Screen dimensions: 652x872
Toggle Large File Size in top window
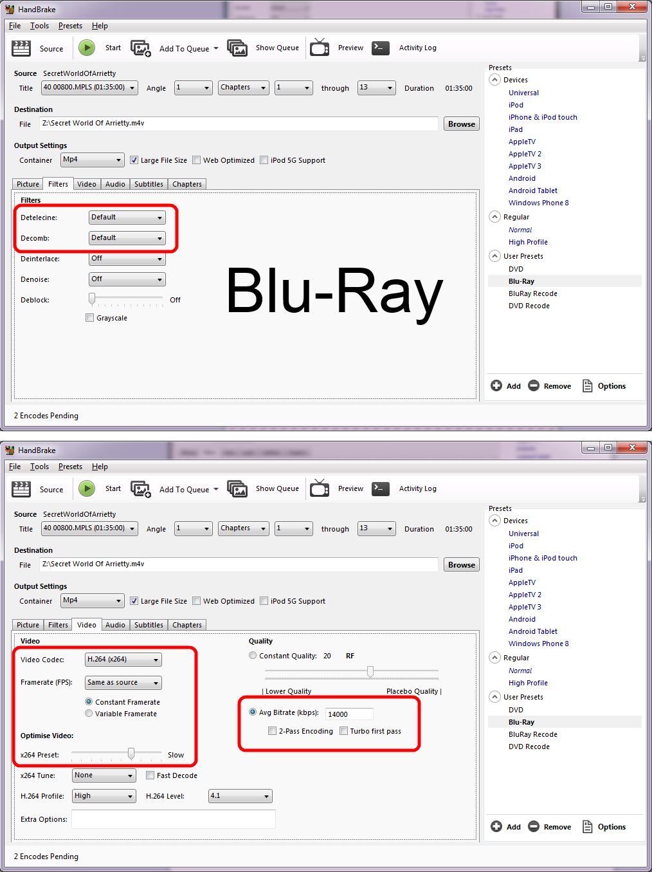tap(134, 160)
